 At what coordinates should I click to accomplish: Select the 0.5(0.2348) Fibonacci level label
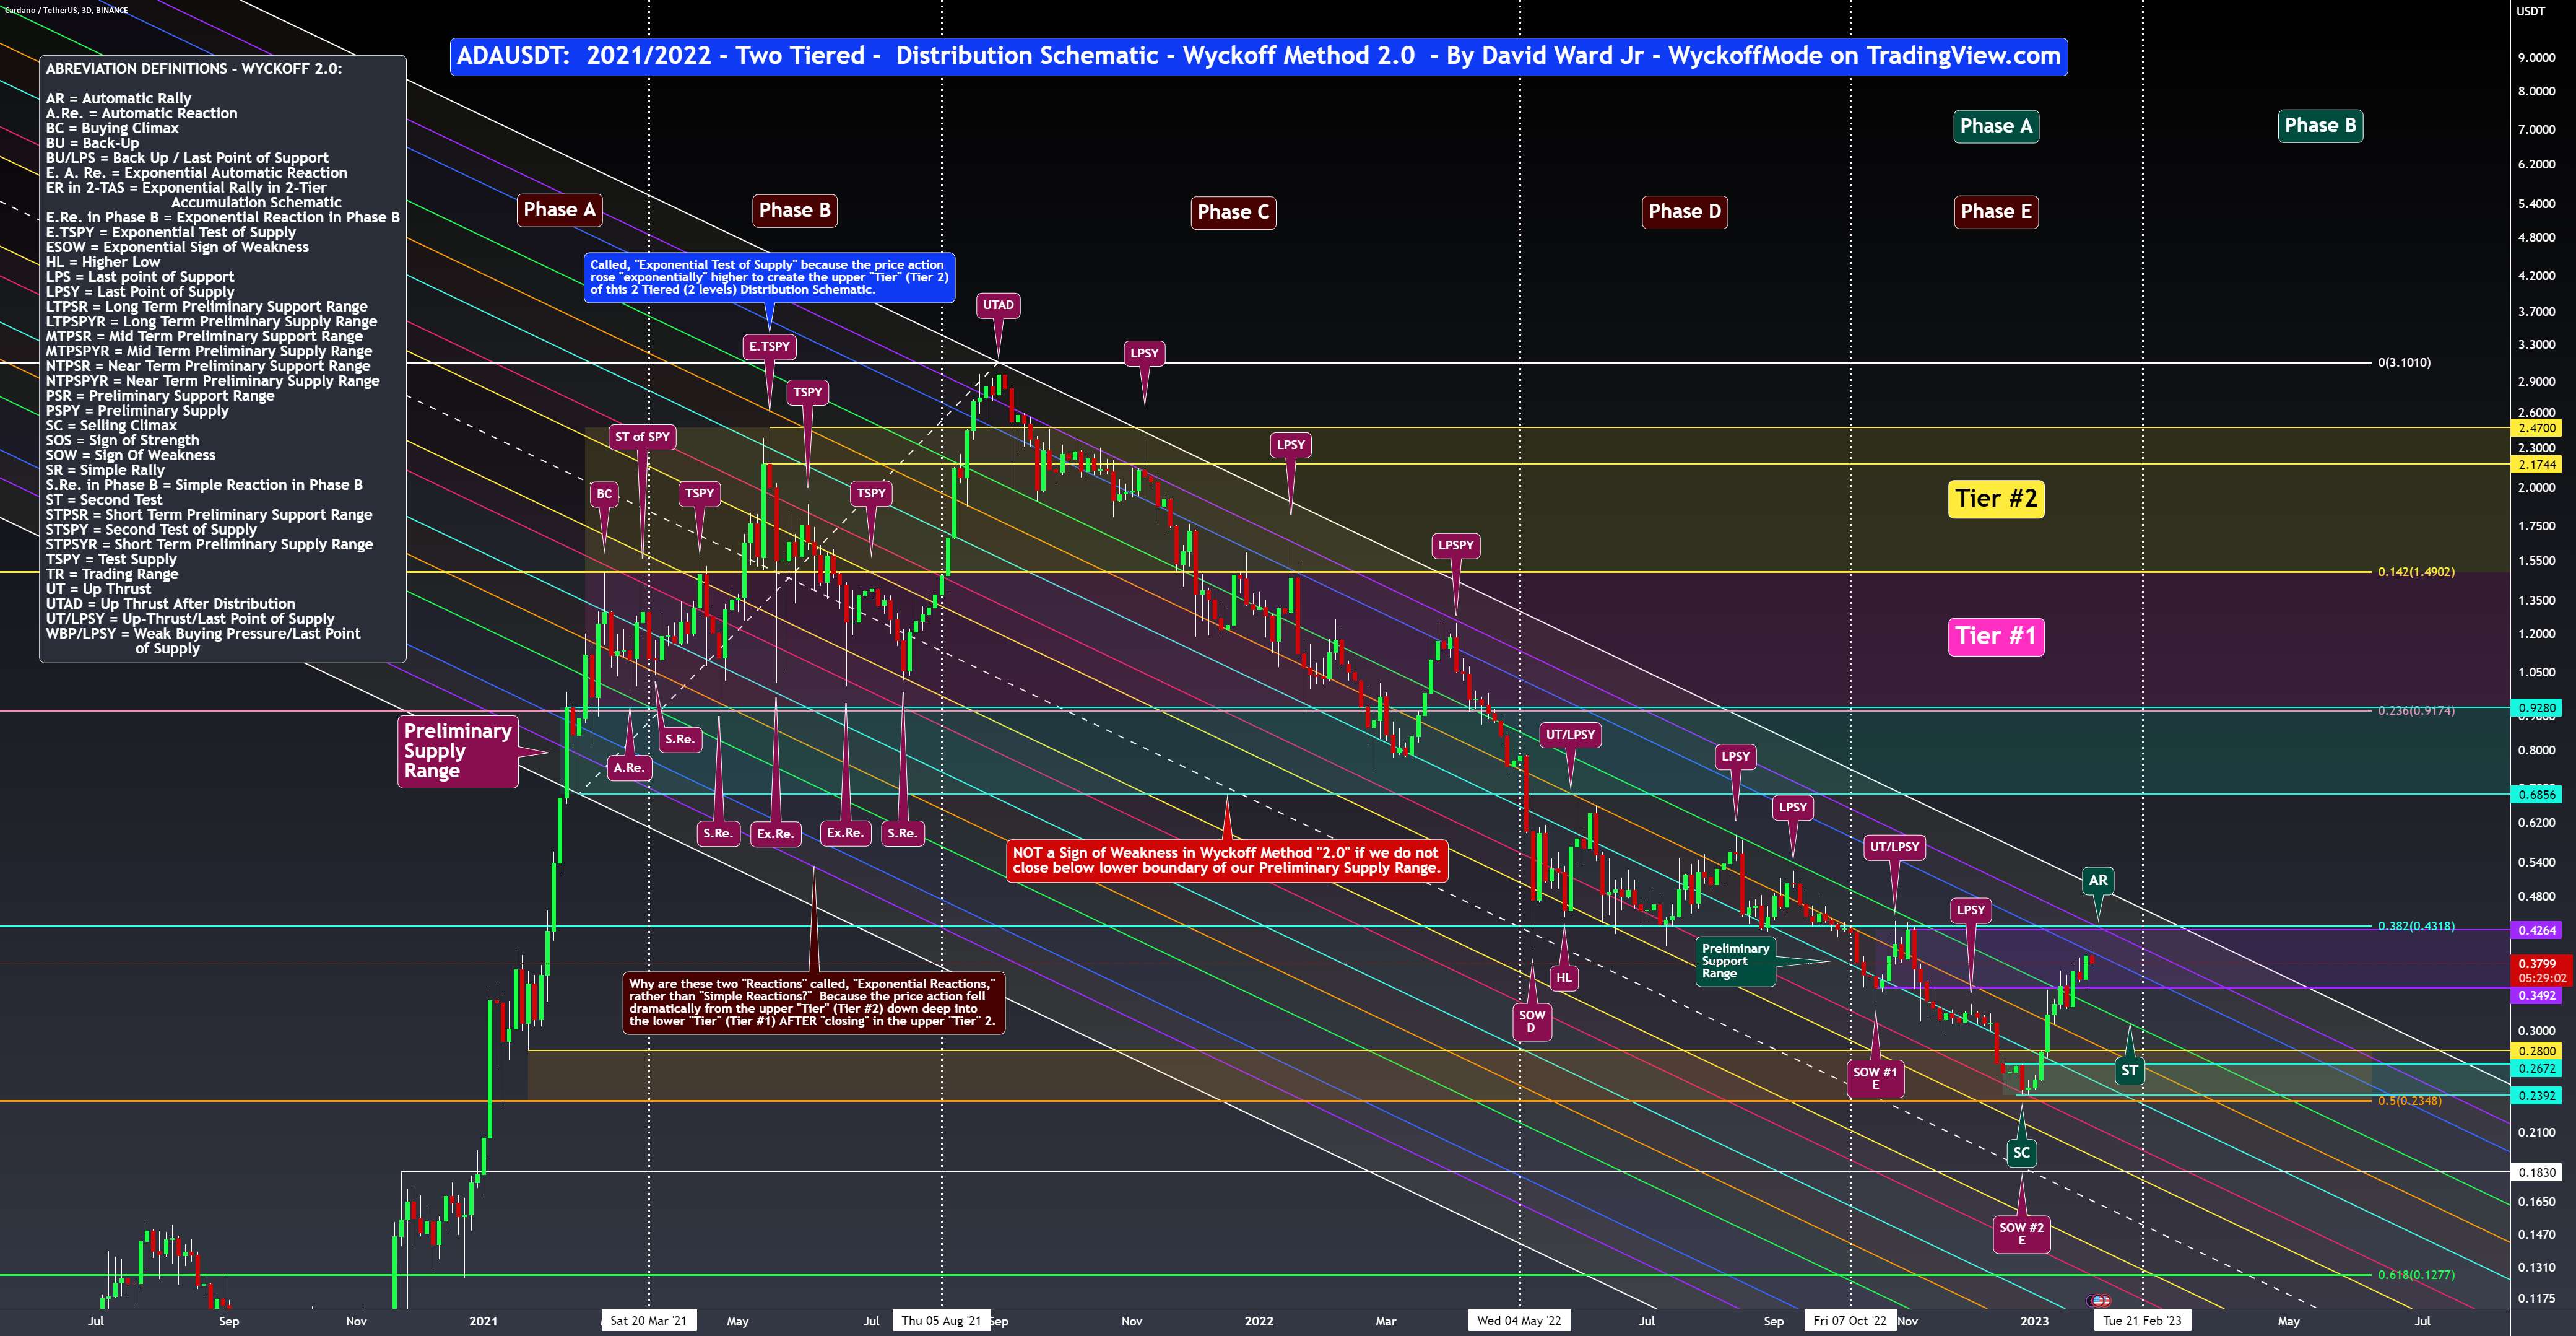pyautogui.click(x=2410, y=1101)
